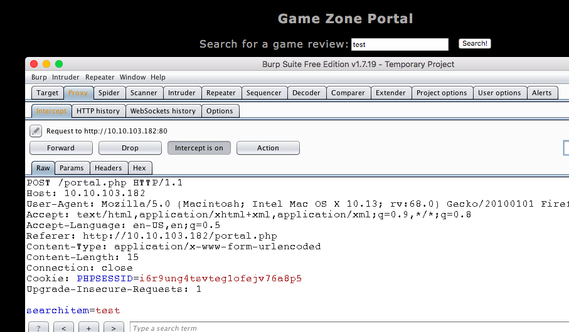Show the Params view tab

pos(72,168)
